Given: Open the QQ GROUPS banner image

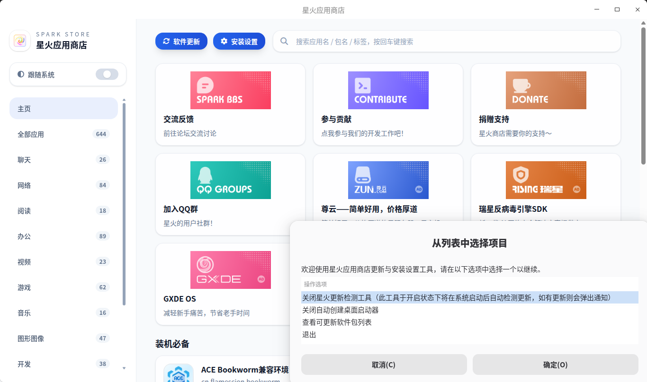Looking at the screenshot, I should [x=231, y=180].
